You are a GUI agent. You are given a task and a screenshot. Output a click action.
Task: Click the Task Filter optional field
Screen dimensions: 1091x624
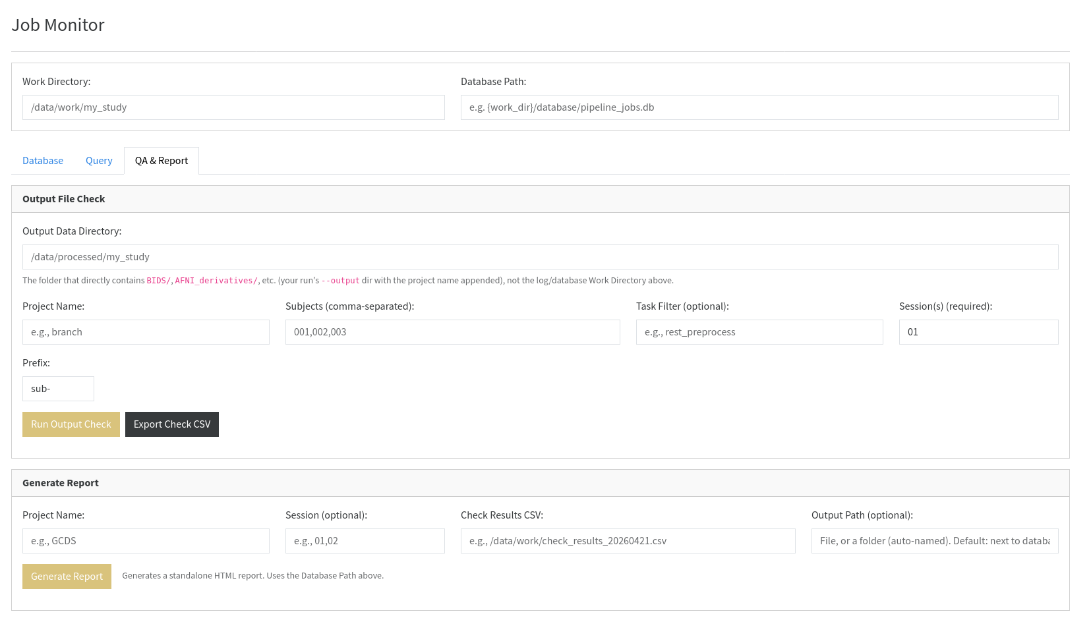pyautogui.click(x=759, y=332)
